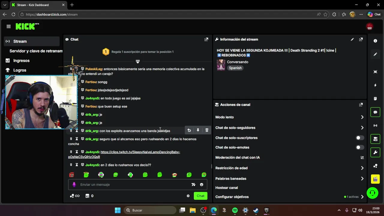
Task: Click the shop icon with 0 count
Action: point(89,196)
